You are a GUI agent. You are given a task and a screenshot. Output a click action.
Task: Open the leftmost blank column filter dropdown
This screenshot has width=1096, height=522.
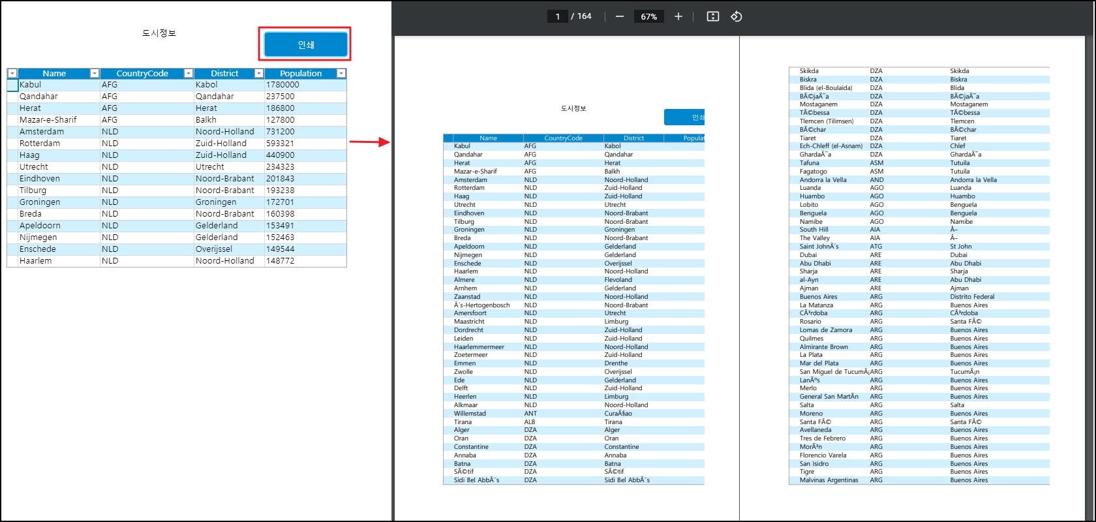tap(12, 74)
